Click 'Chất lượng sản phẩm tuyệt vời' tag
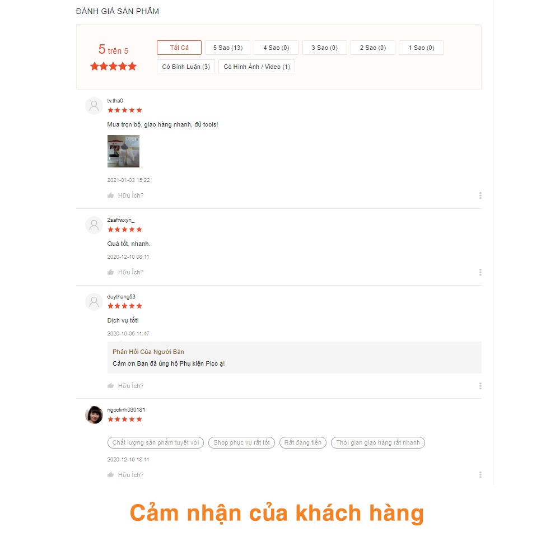Image resolution: width=560 pixels, height=560 pixels. click(156, 442)
